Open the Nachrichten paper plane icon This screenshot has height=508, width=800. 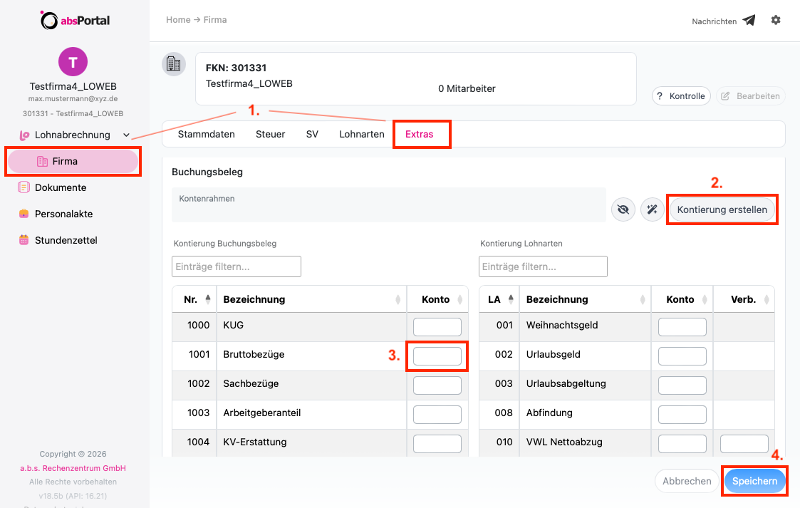click(x=749, y=21)
